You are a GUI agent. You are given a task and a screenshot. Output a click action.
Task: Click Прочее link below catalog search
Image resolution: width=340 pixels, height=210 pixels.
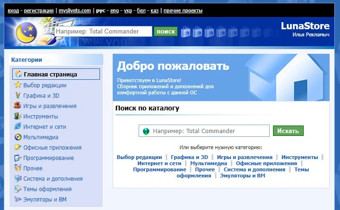(x=205, y=169)
